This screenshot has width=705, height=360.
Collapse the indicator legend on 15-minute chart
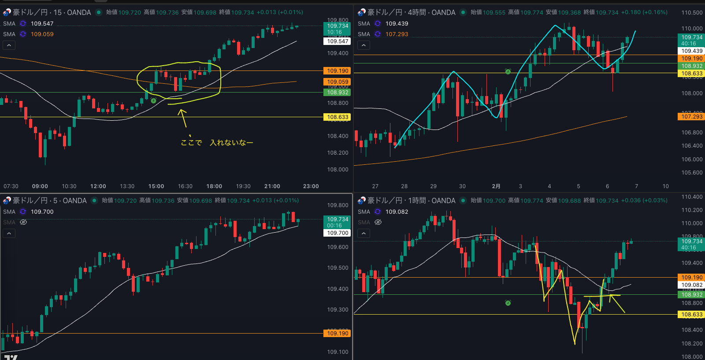coord(9,45)
